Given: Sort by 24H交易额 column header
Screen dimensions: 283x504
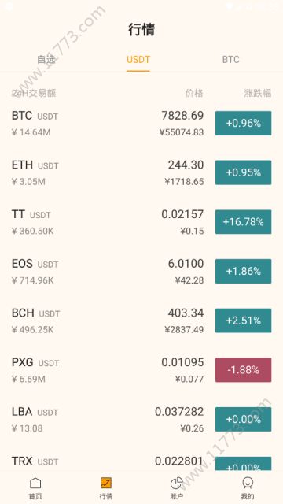Looking at the screenshot, I should tap(34, 93).
